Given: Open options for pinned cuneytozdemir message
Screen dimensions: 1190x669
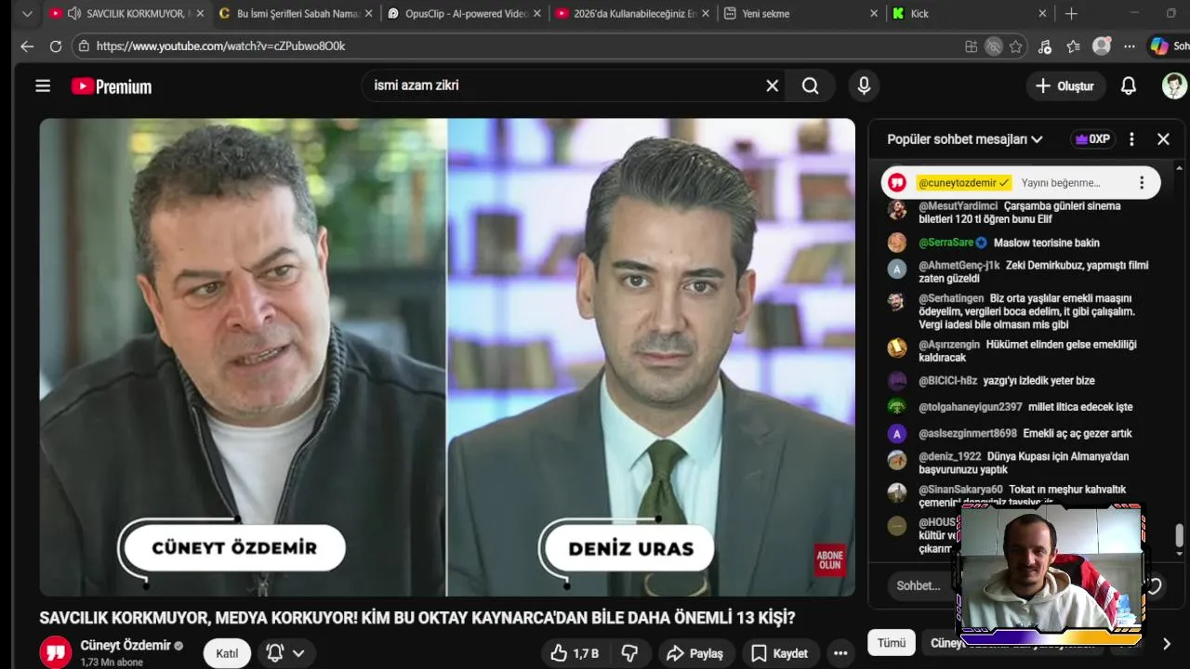Looking at the screenshot, I should 1142,183.
